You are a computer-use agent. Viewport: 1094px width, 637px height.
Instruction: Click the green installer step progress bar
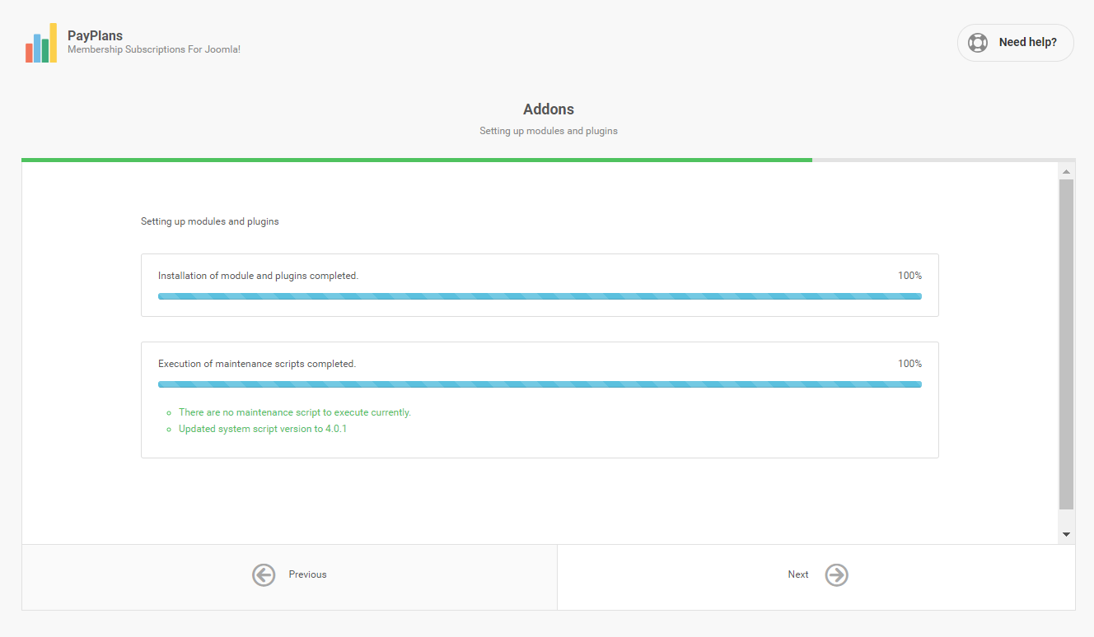[x=417, y=160]
